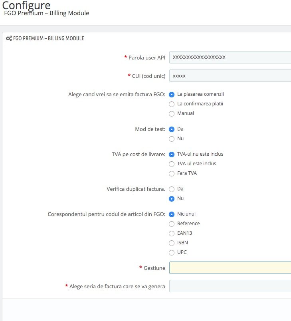Image resolution: width=291 pixels, height=321 pixels.
Task: Select 'La confirmarea platii' radio option
Action: 172,104
